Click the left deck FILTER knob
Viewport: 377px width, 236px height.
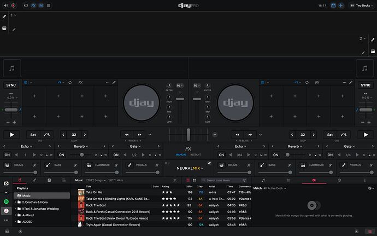(x=169, y=85)
